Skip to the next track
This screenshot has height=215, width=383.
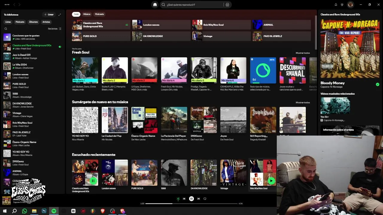pos(198,199)
